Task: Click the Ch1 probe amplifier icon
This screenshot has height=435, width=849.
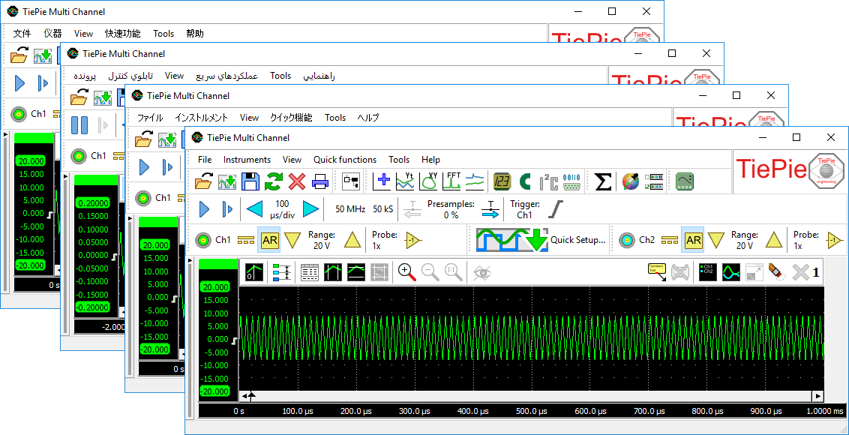Action: coord(414,240)
